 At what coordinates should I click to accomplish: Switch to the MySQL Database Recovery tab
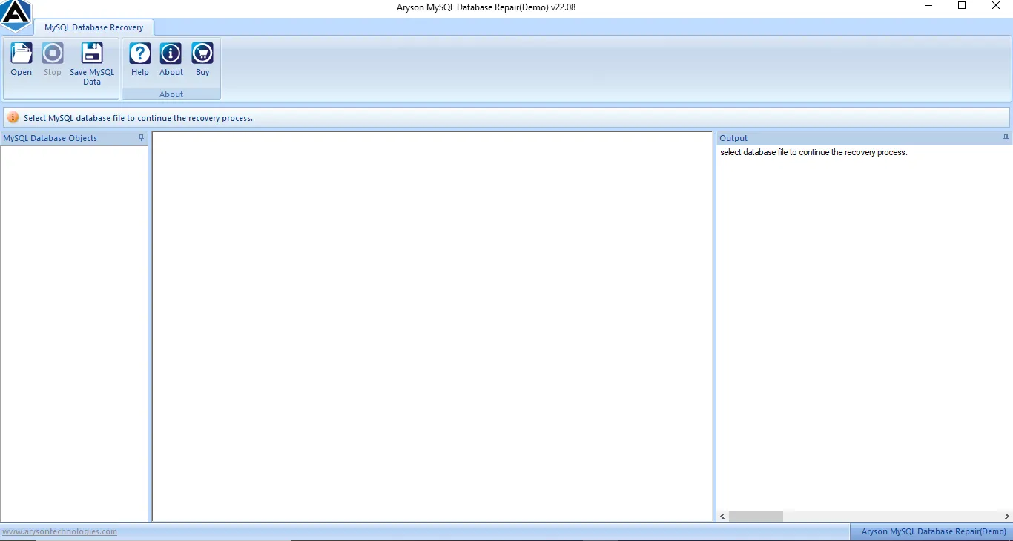click(94, 27)
